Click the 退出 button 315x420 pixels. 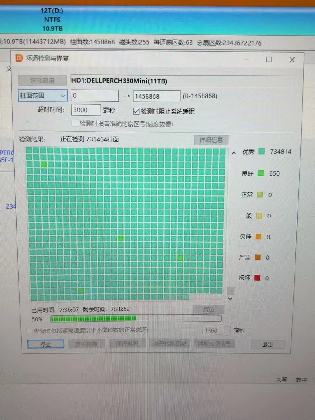267,344
